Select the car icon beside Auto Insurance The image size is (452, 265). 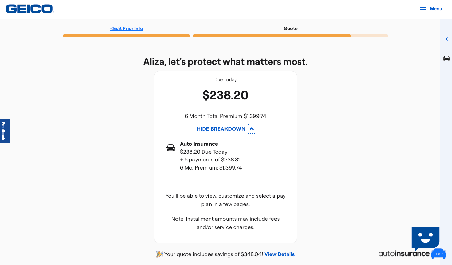click(x=170, y=147)
